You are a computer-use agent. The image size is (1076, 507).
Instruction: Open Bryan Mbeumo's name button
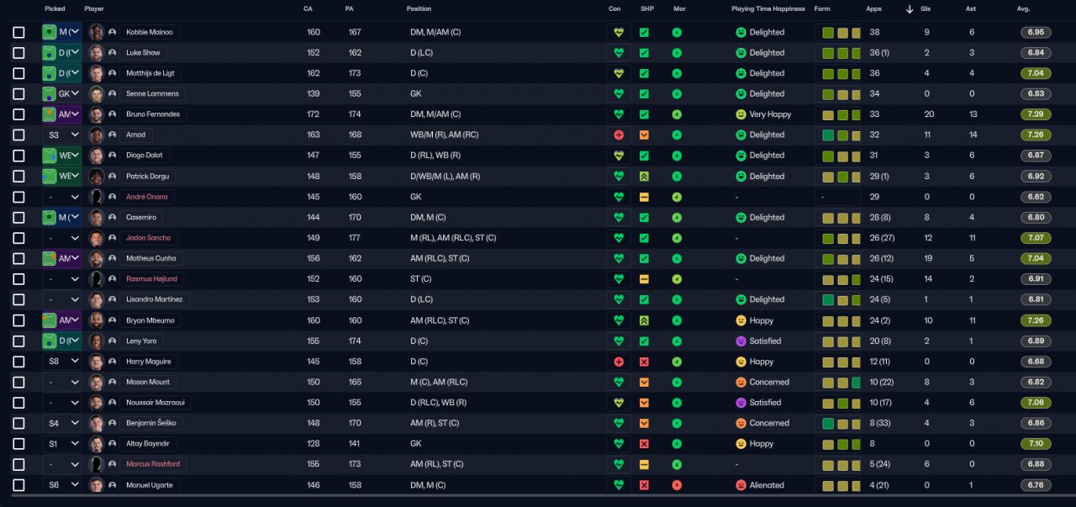150,320
